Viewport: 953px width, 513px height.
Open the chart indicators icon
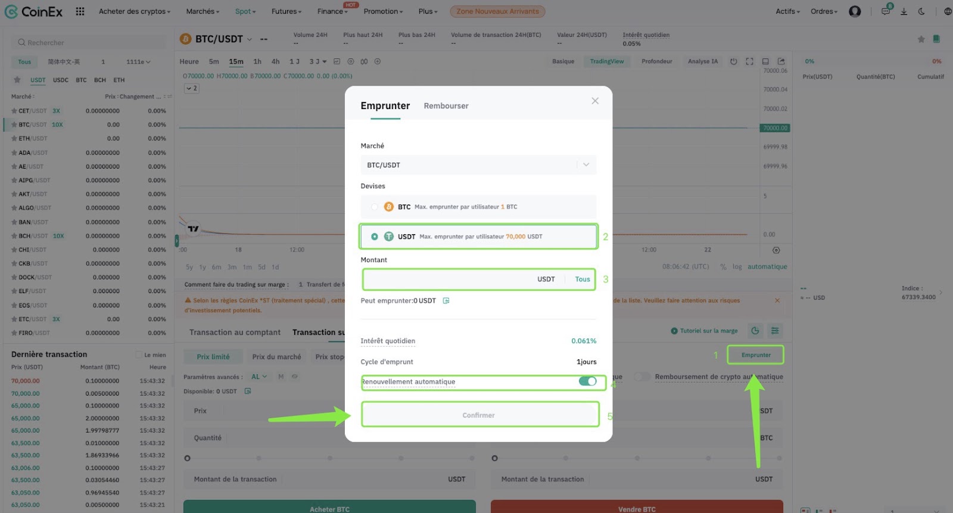point(350,61)
